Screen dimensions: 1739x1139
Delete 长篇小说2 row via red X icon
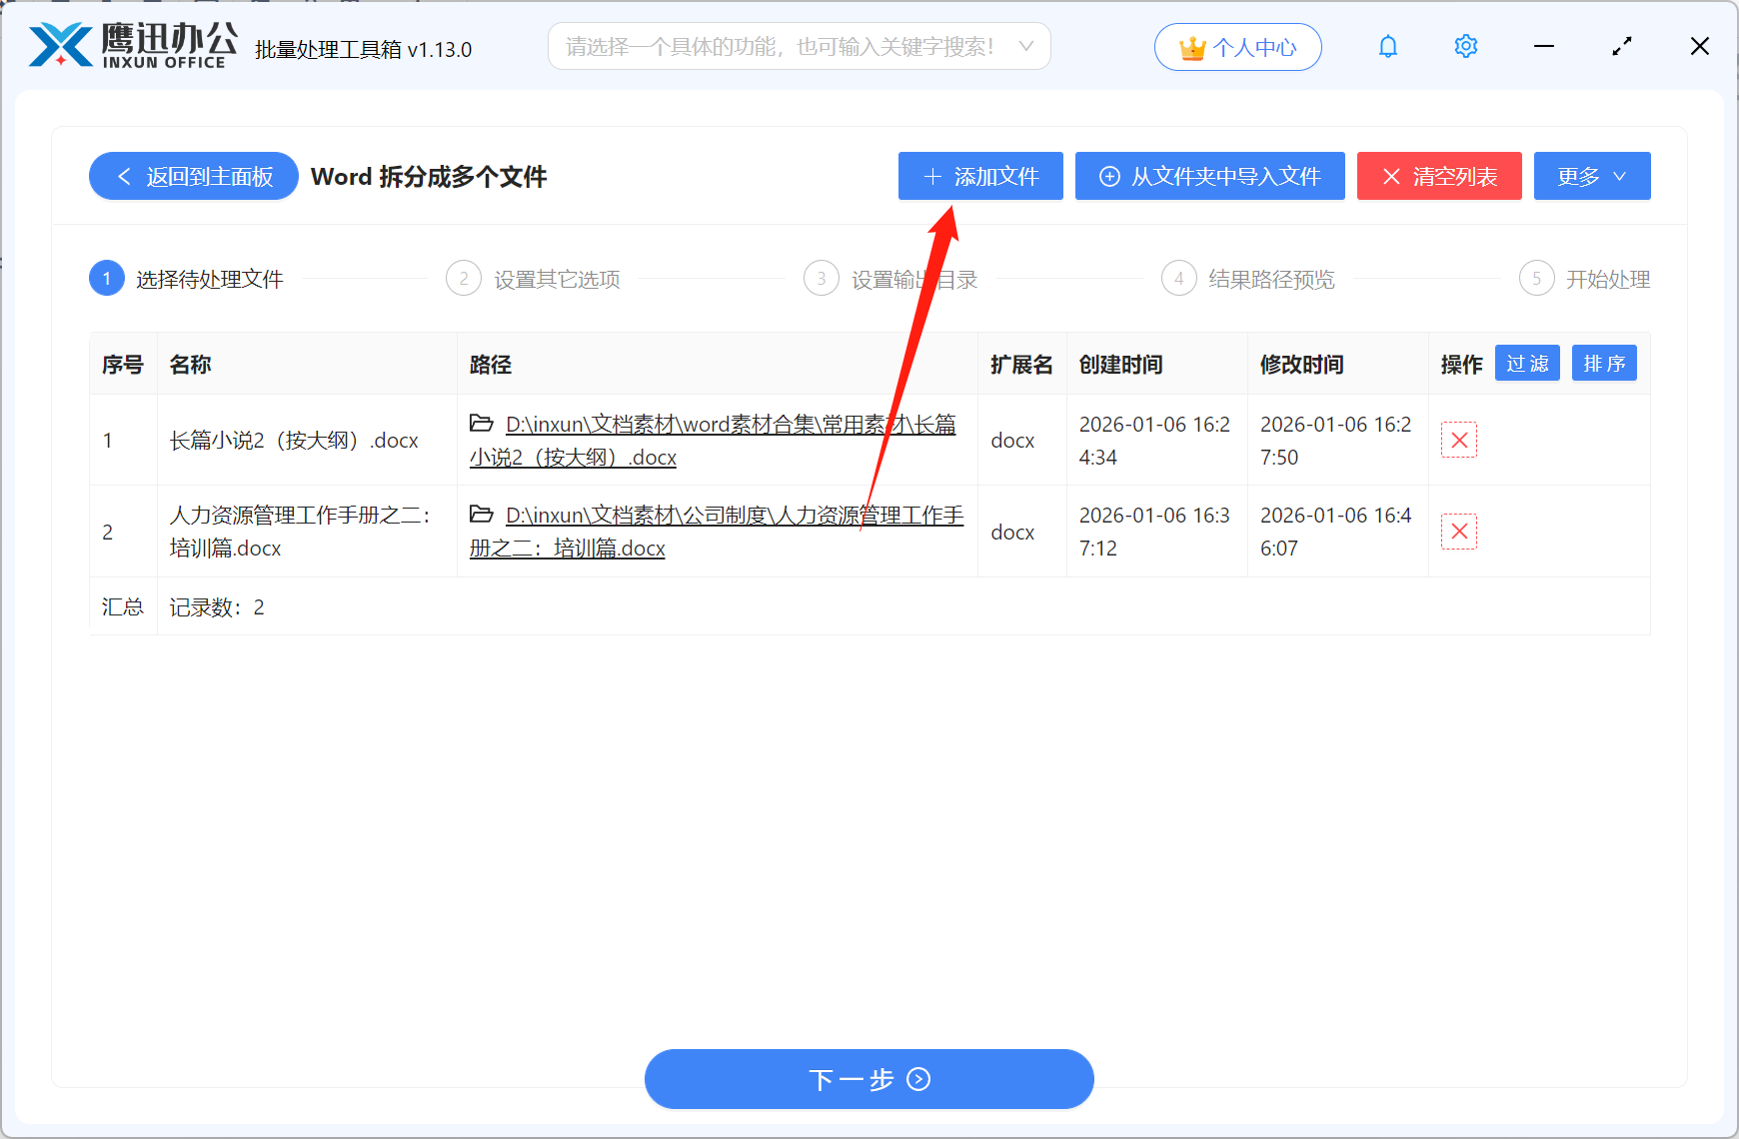tap(1458, 440)
